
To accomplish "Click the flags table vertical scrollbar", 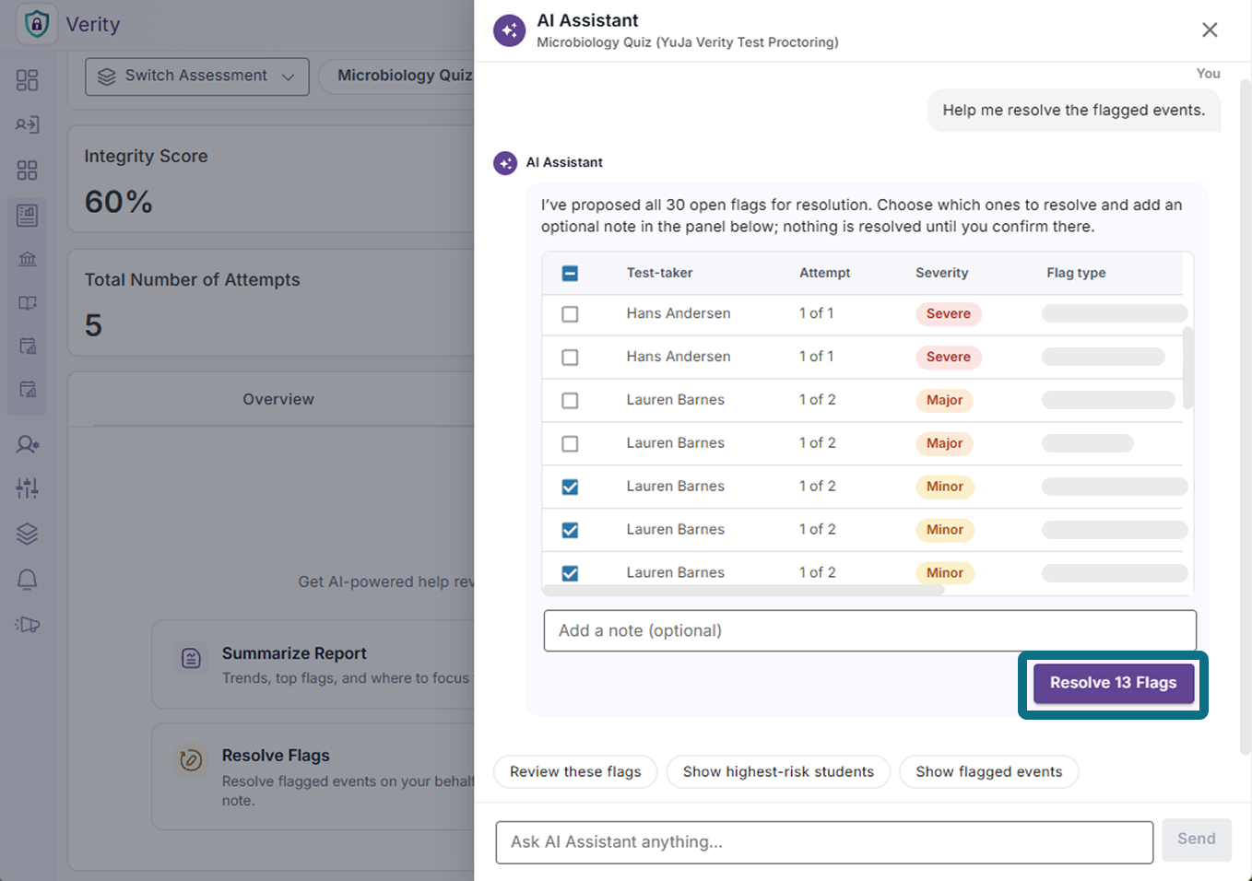I will click(x=1187, y=367).
